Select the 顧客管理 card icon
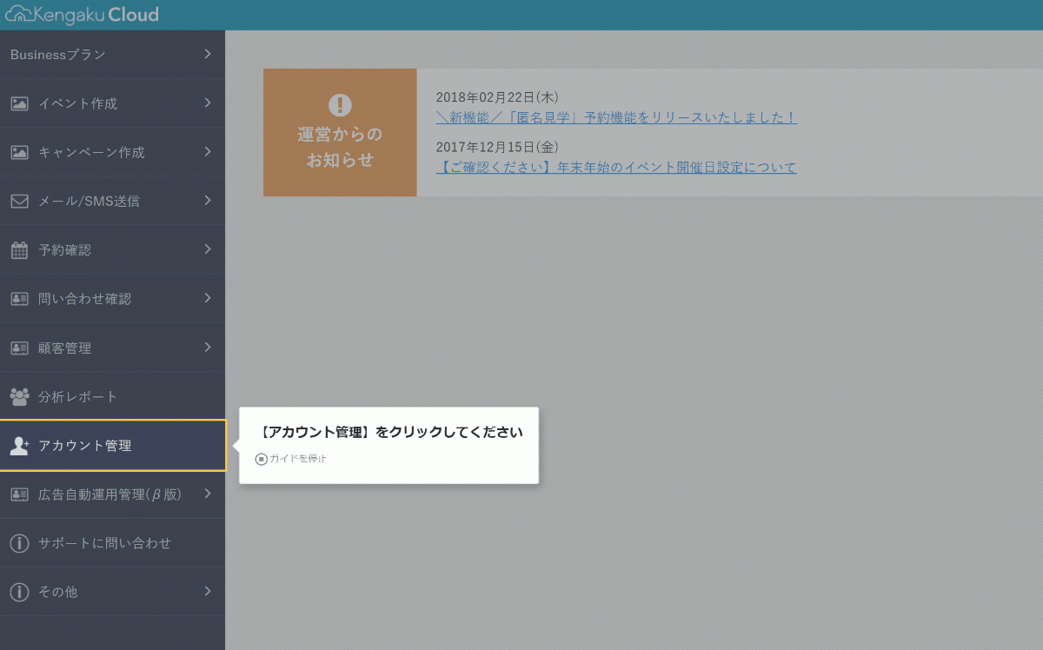The width and height of the screenshot is (1043, 650). (x=17, y=347)
